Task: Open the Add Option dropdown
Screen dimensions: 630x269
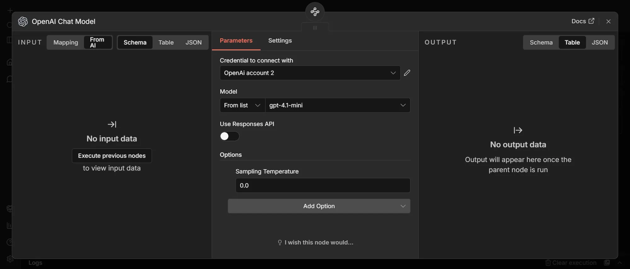Action: [x=319, y=206]
